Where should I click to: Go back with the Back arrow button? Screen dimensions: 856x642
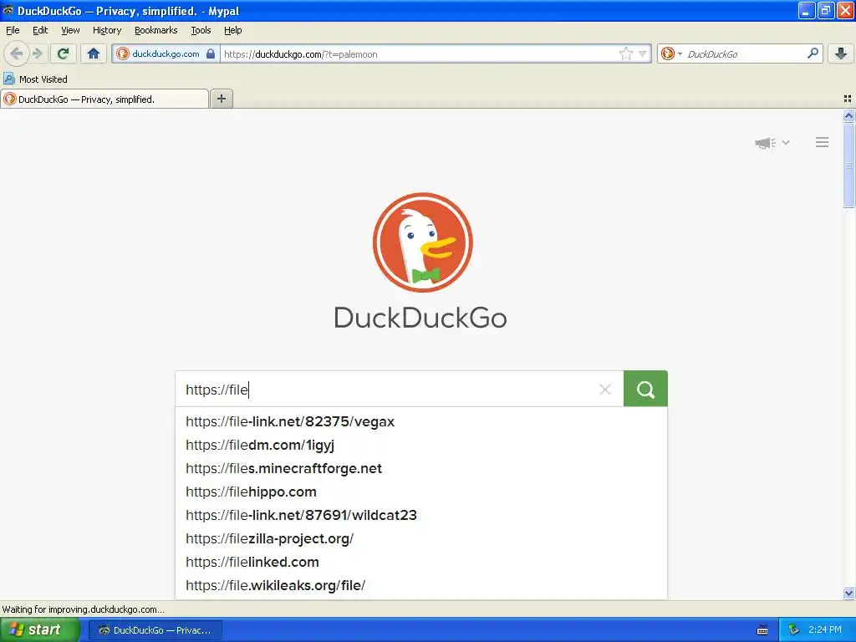(17, 53)
